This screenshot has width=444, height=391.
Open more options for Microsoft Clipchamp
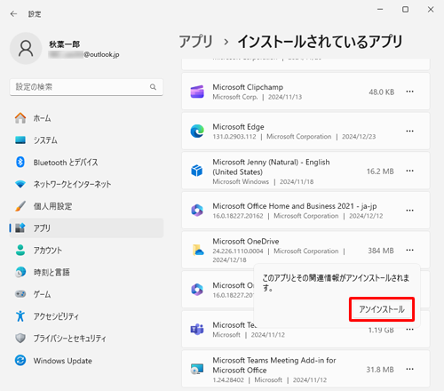(x=409, y=92)
